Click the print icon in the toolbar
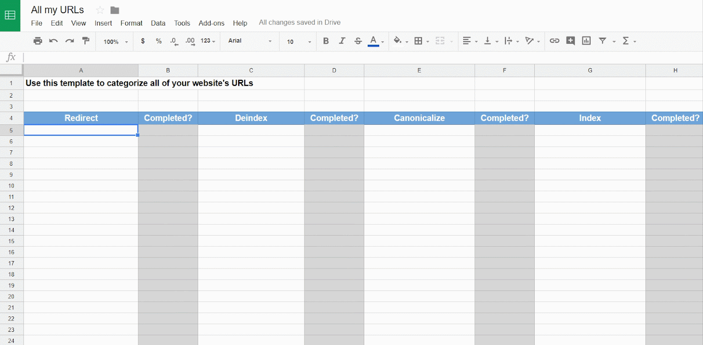703x345 pixels. pos(38,41)
